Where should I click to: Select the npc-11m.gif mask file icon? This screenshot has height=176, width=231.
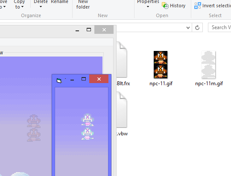(208, 65)
